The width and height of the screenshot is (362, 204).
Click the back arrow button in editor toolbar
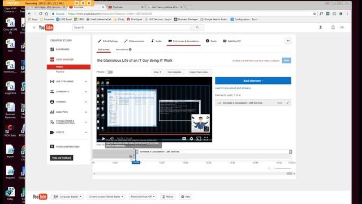[288, 41]
